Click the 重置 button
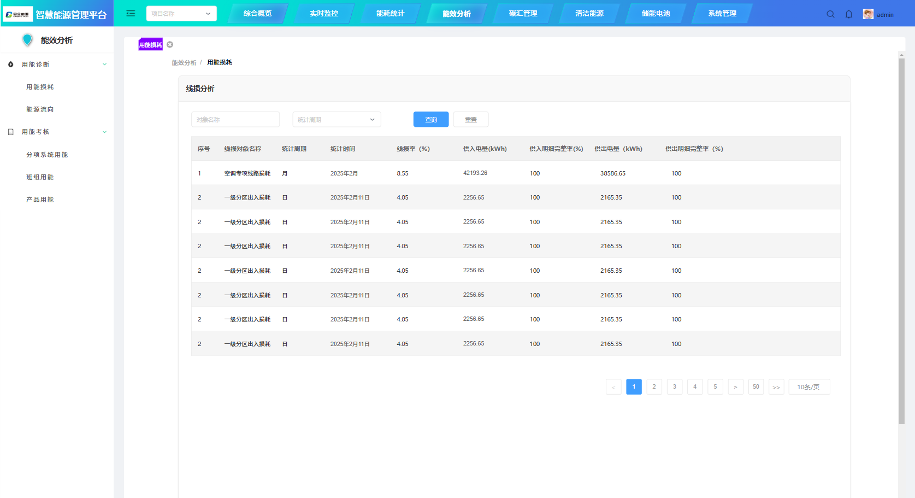This screenshot has height=498, width=915. [x=471, y=120]
